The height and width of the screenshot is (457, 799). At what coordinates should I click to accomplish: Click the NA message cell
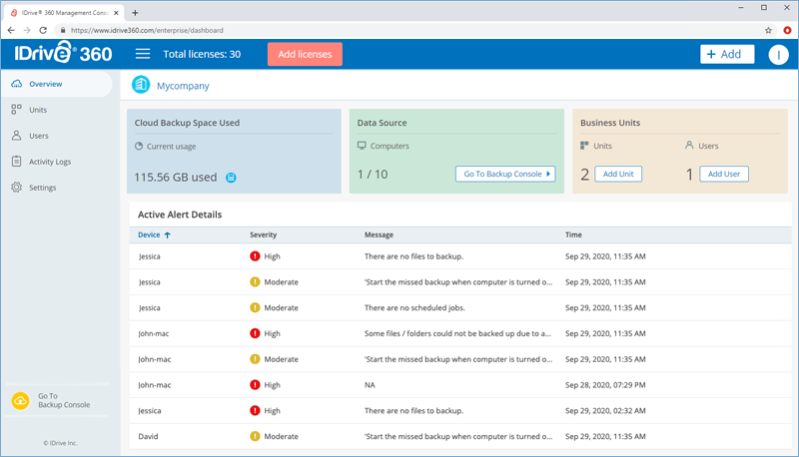tap(370, 385)
